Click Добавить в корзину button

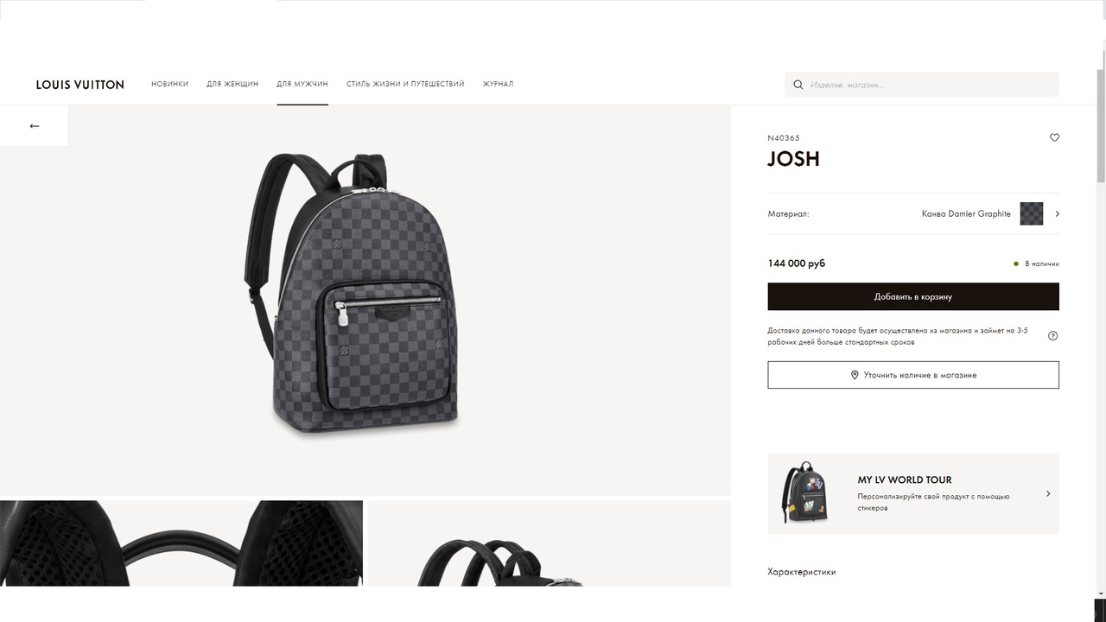(x=913, y=296)
